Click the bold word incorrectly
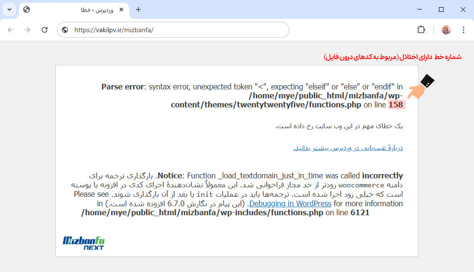Screen dimensions: 474x272 (383, 176)
